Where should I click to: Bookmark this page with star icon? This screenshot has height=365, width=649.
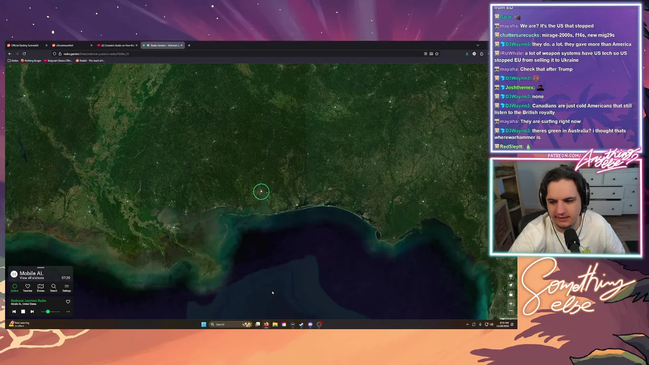pos(437,54)
